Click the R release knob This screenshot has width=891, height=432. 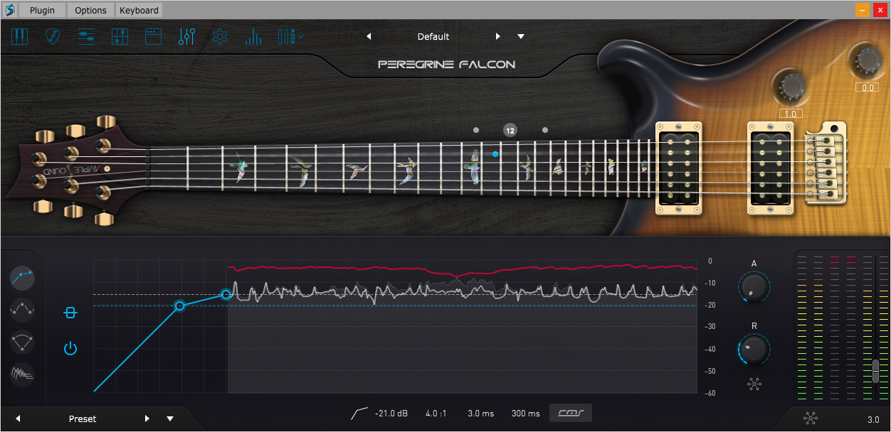point(754,348)
